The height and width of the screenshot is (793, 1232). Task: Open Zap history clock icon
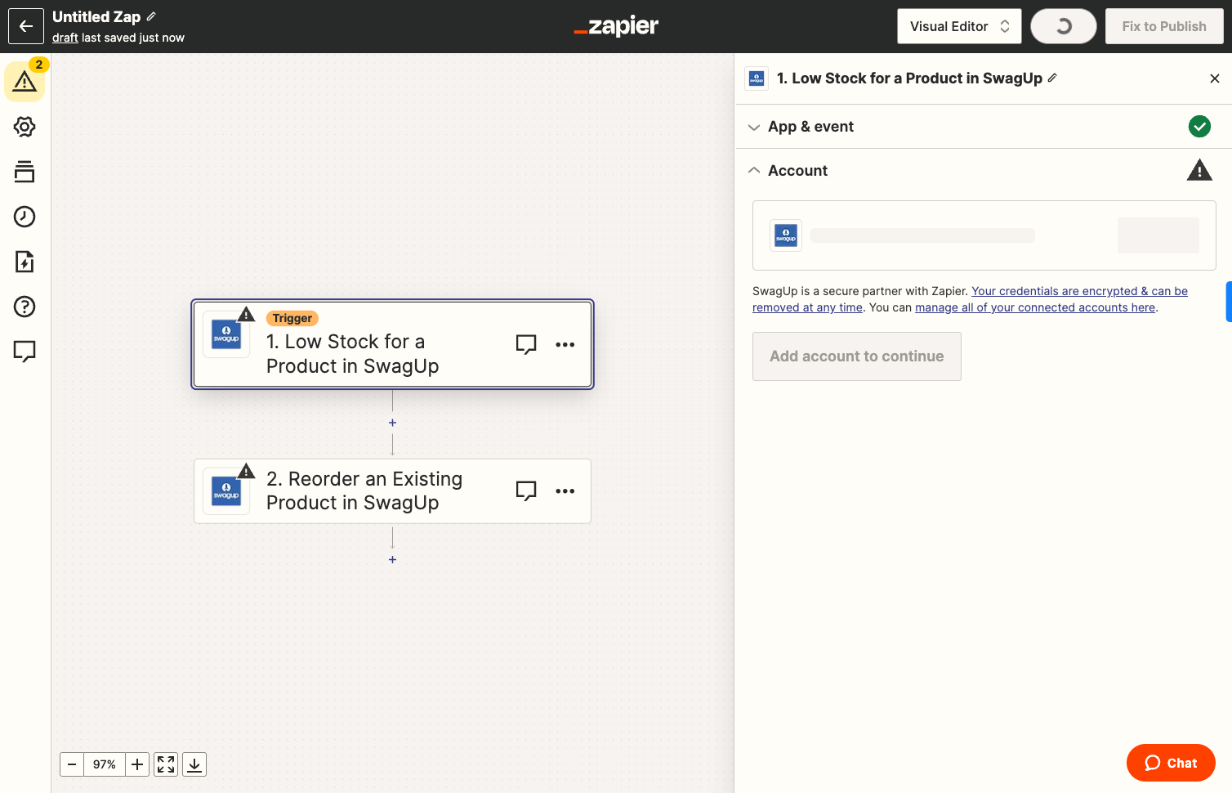click(x=25, y=217)
